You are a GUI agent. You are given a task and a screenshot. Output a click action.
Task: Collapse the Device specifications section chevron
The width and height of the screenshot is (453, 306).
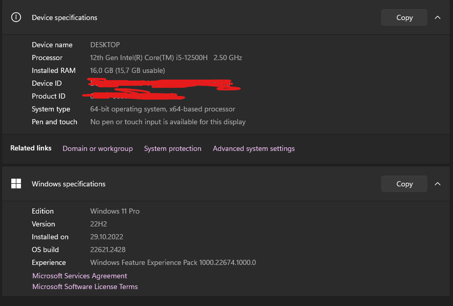[x=438, y=17]
